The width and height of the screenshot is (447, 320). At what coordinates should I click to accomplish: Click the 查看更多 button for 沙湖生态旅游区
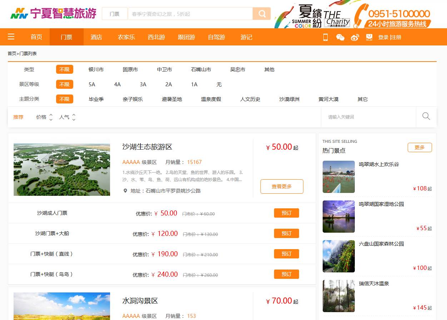pyautogui.click(x=282, y=186)
